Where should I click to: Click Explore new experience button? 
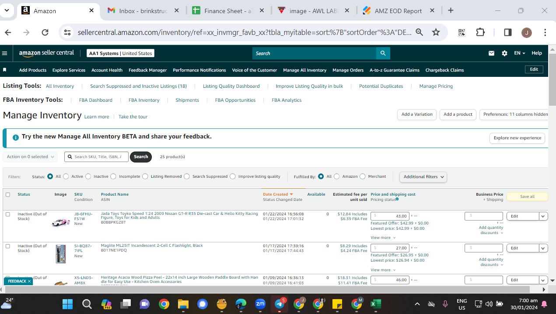pos(517,138)
